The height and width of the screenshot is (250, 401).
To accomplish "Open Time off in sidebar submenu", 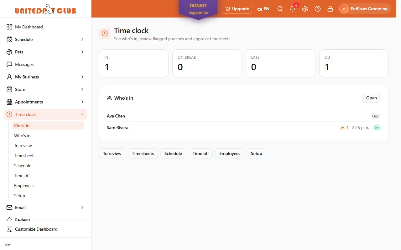I will [48, 176].
